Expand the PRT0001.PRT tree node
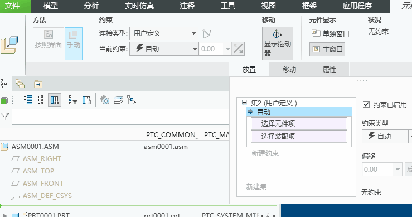Image resolution: width=412 pixels, height=217 pixels. click(x=5, y=215)
